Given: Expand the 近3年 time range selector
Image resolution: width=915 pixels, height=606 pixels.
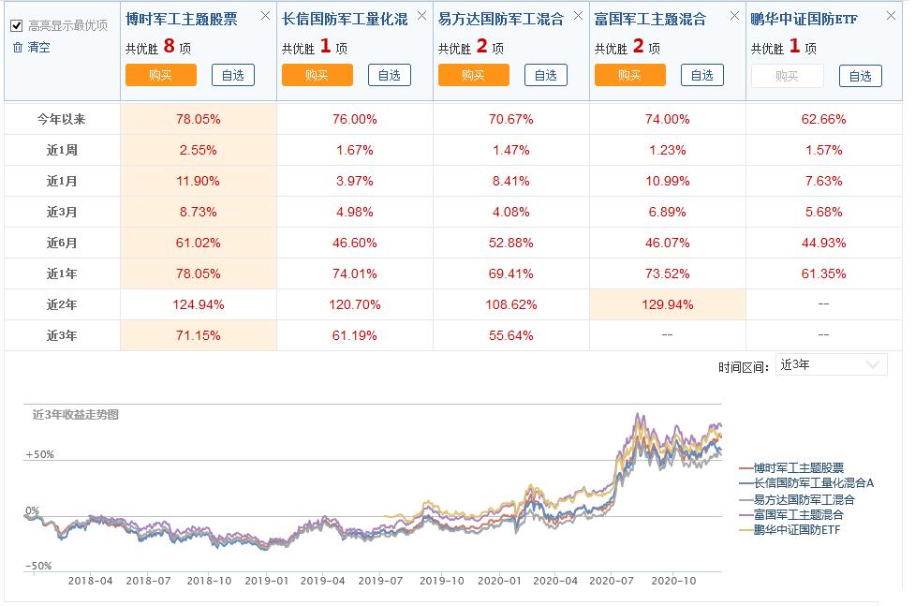Looking at the screenshot, I should [x=830, y=364].
